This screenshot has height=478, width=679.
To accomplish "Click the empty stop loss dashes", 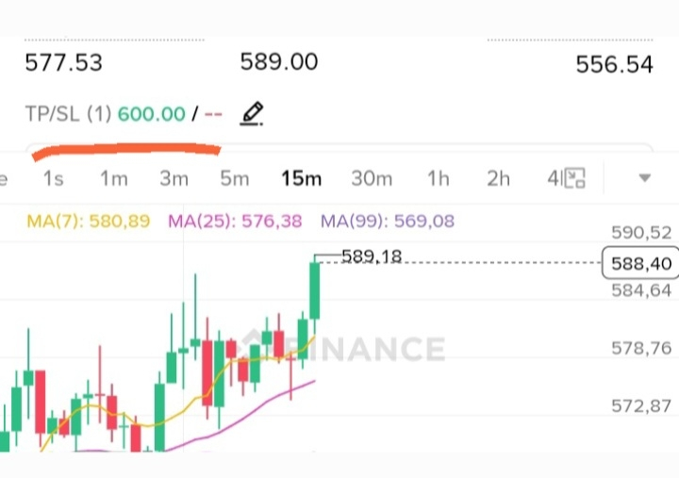I will 213,115.
